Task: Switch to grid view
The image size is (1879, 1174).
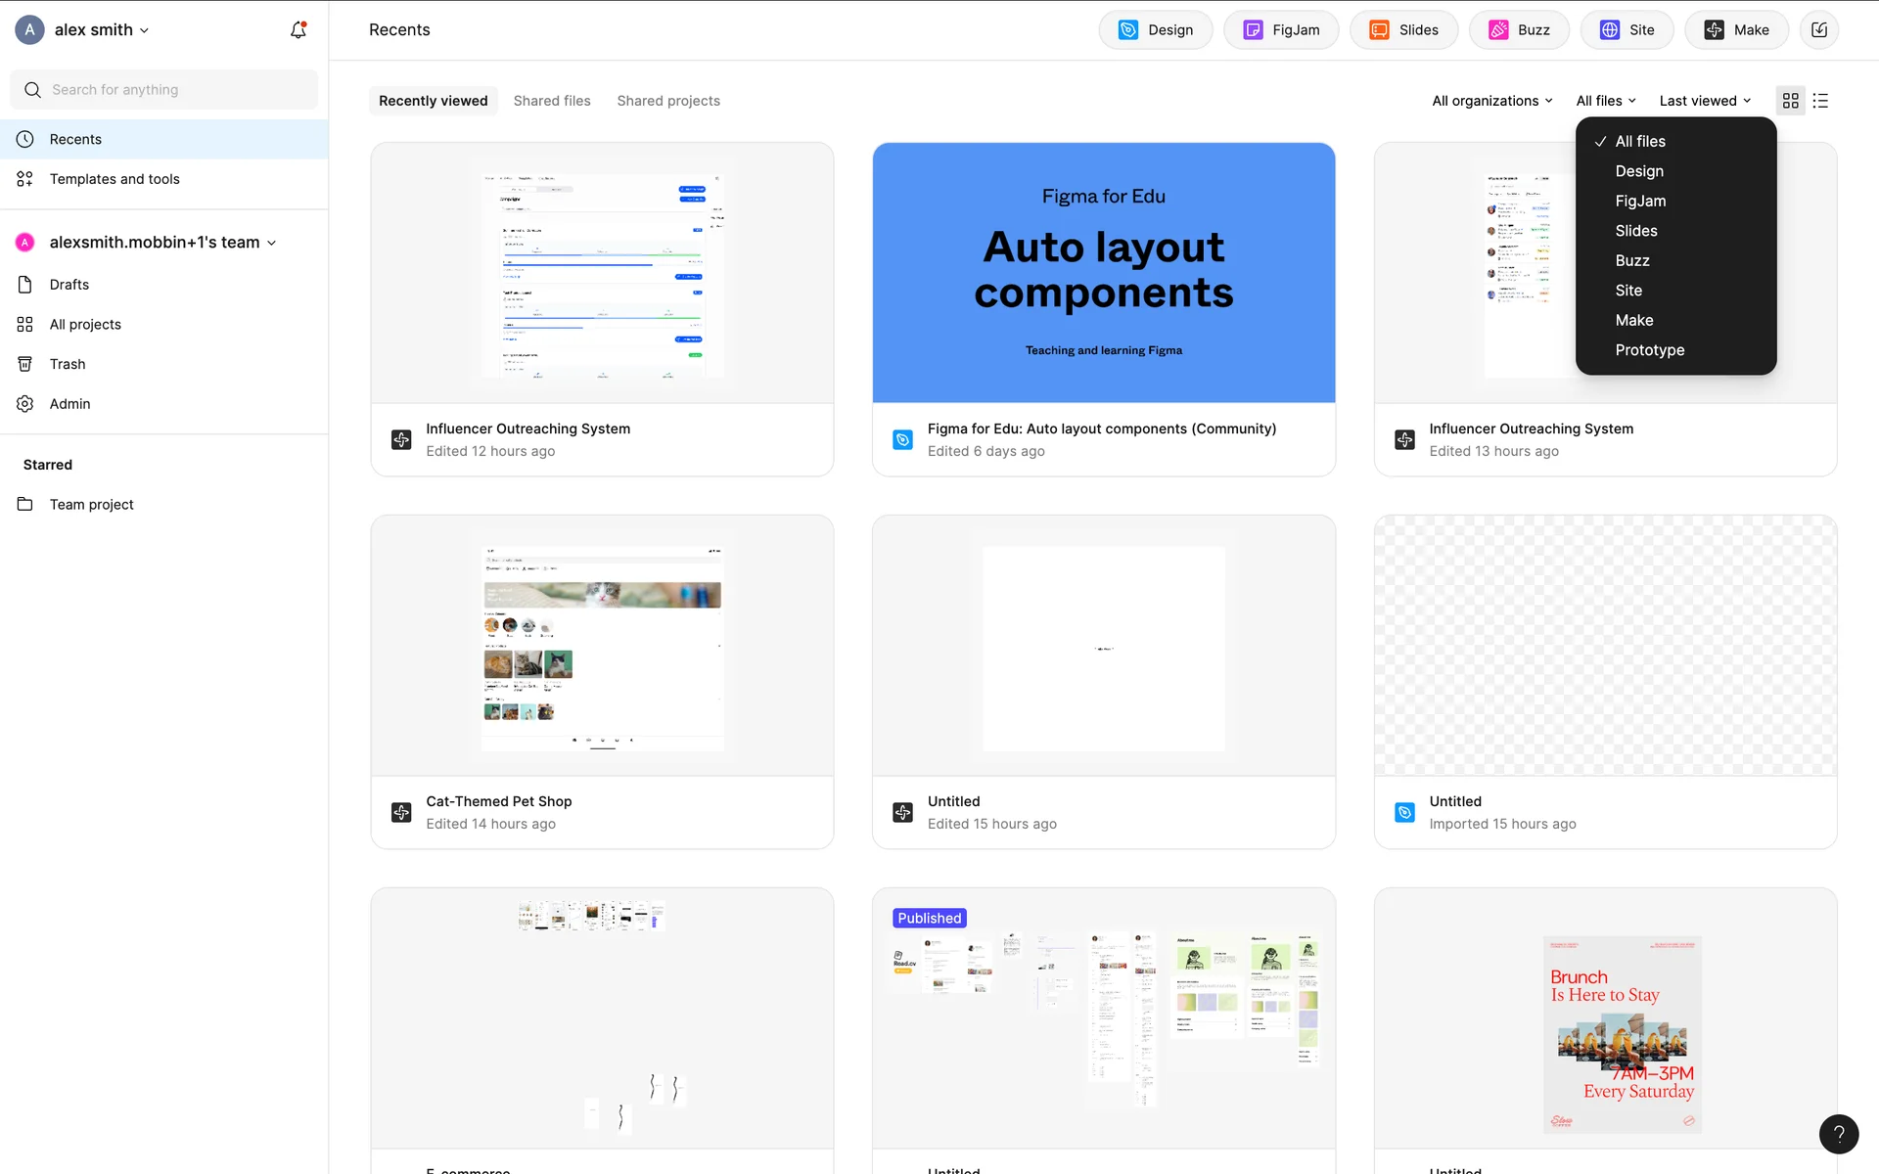Action: coord(1790,101)
